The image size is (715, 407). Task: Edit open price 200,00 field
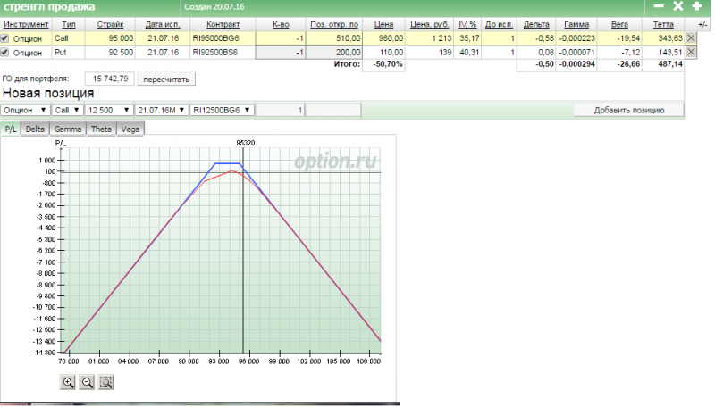pyautogui.click(x=333, y=53)
